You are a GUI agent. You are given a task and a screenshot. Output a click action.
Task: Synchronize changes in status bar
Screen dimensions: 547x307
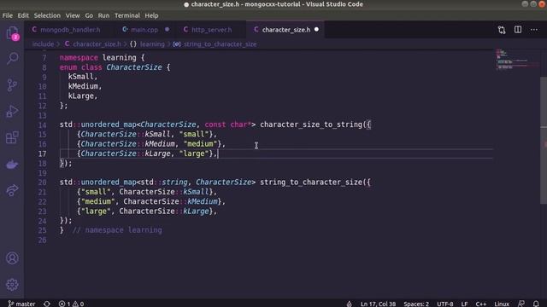pos(47,304)
